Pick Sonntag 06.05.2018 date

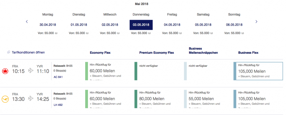[234, 24]
